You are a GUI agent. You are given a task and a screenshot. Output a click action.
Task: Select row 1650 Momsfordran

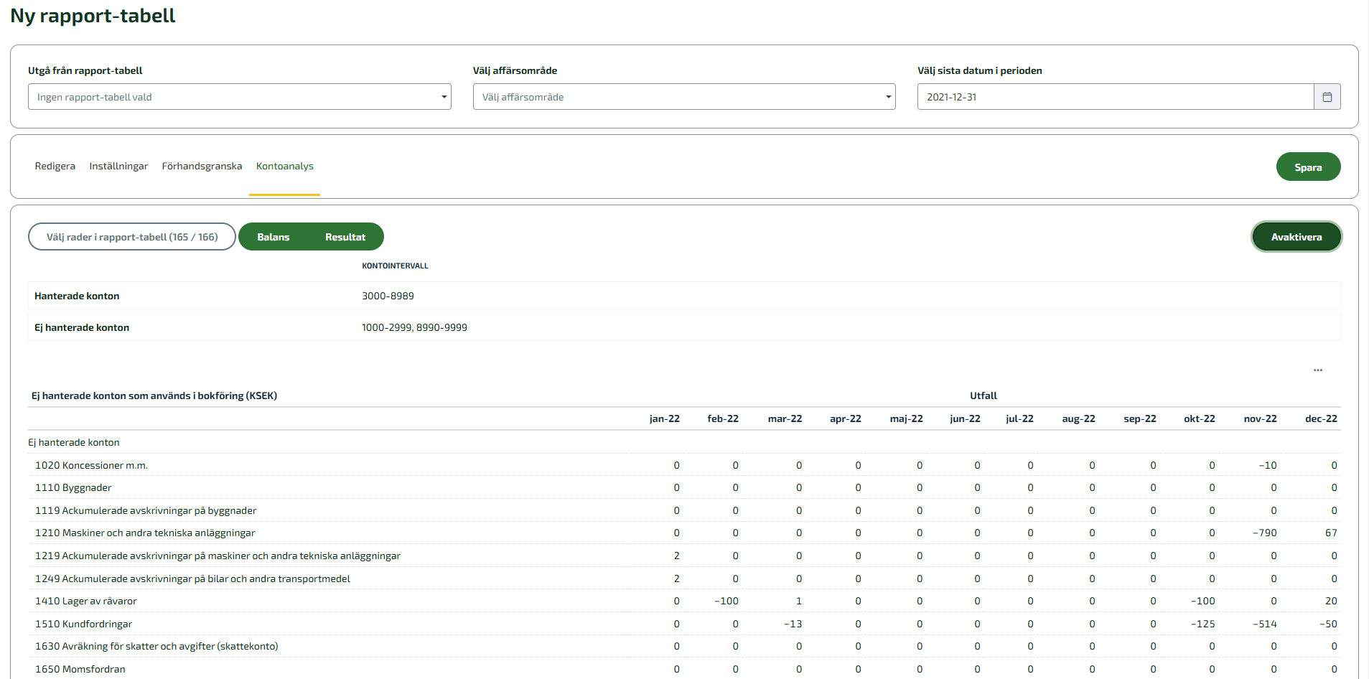pyautogui.click(x=684, y=669)
